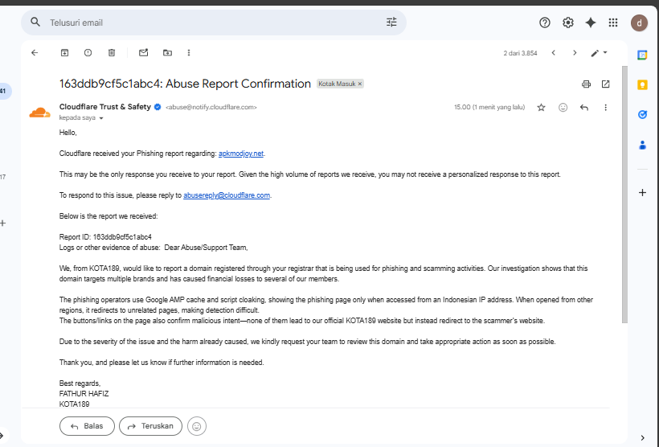Delete the email with trash icon
Image resolution: width=659 pixels, height=447 pixels.
[x=112, y=52]
